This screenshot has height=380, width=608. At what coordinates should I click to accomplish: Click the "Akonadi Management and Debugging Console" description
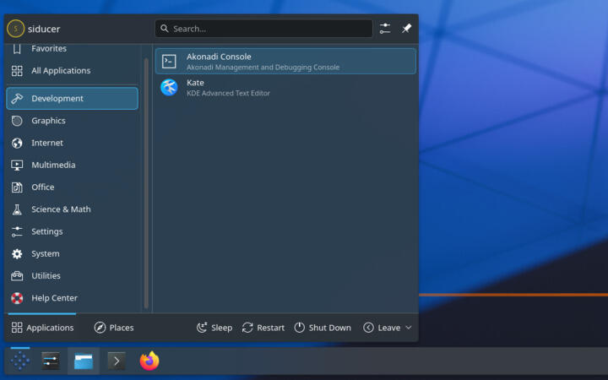point(263,67)
